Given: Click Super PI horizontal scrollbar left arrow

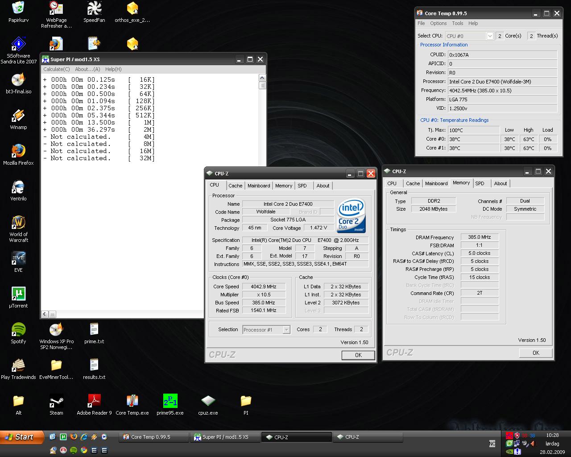Looking at the screenshot, I should pos(45,314).
